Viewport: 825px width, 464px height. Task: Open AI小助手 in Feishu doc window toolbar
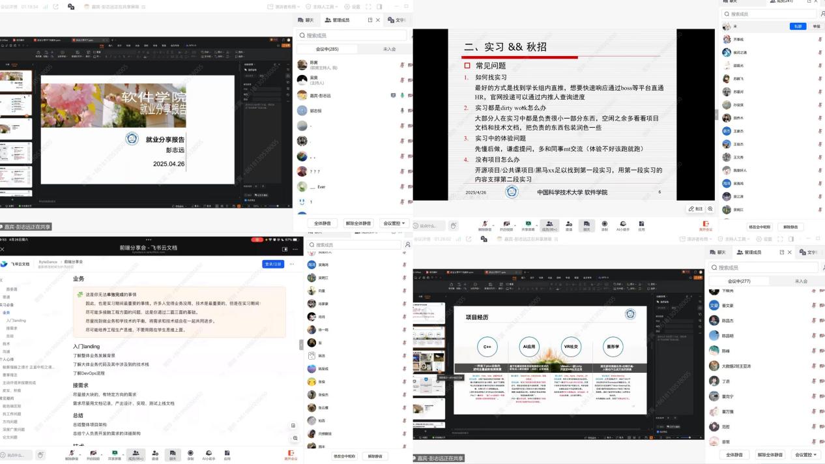(209, 454)
